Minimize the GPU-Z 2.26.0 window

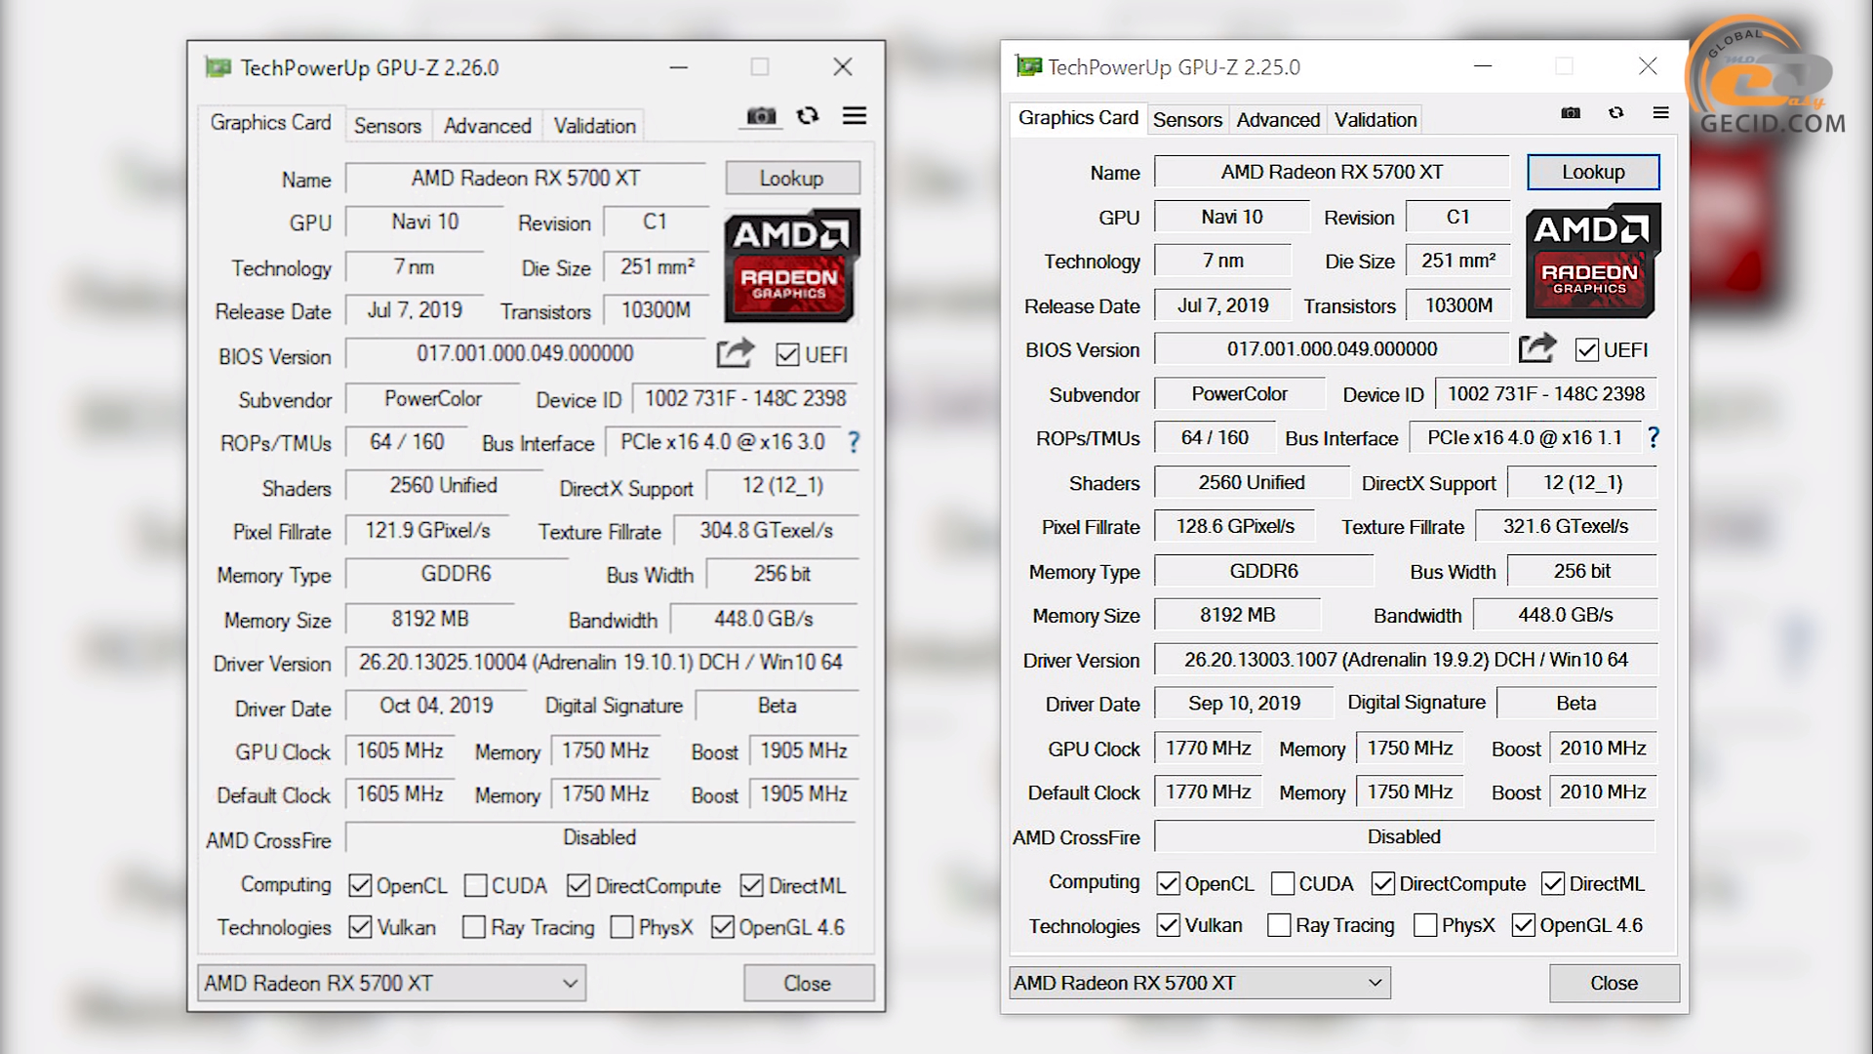pos(679,67)
